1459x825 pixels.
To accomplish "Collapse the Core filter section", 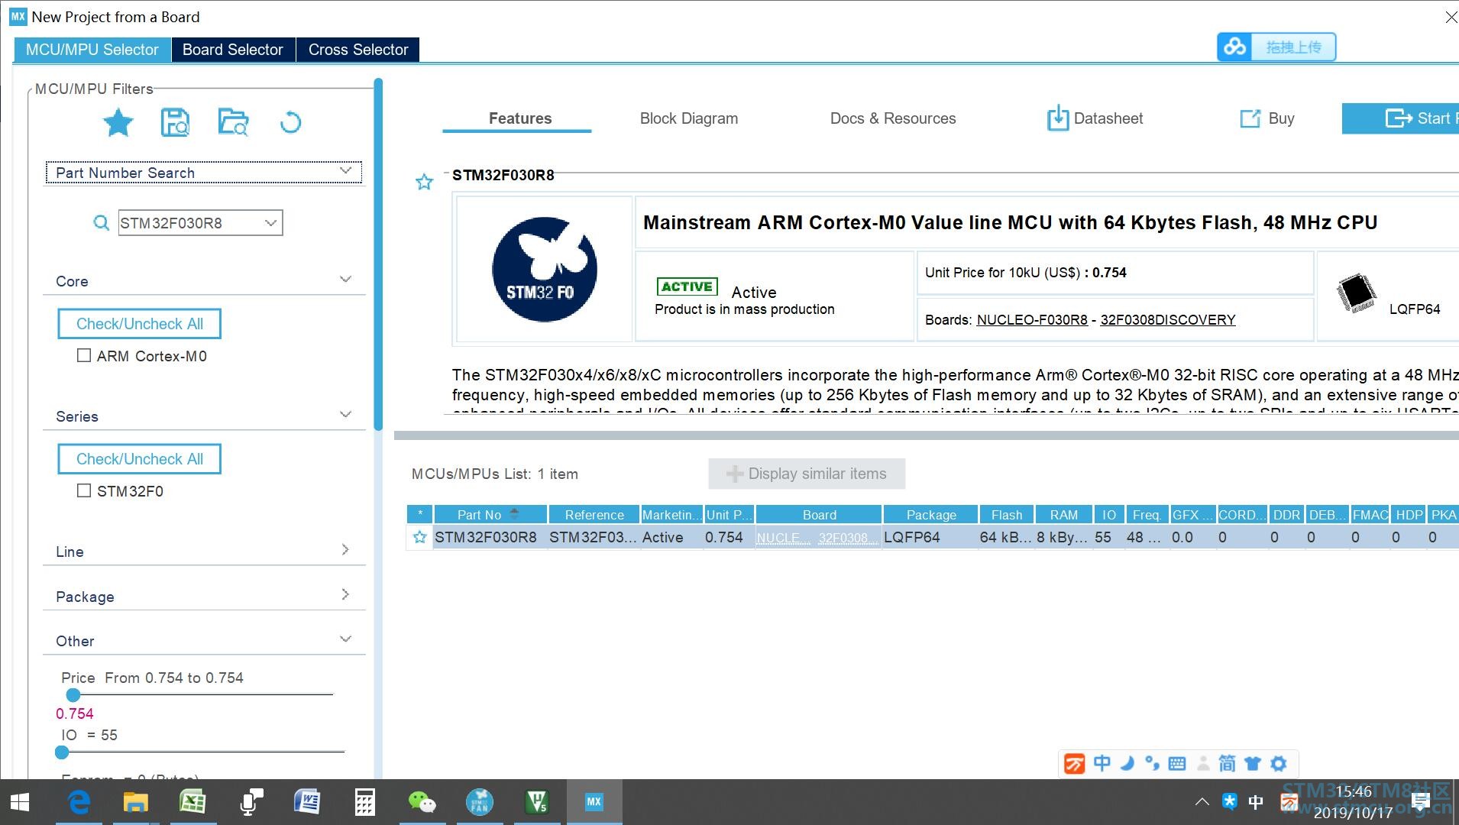I will (x=346, y=280).
